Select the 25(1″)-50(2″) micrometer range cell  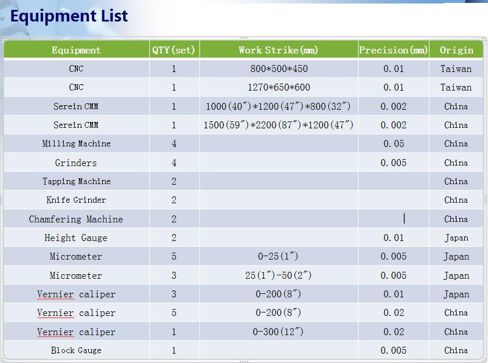point(278,275)
